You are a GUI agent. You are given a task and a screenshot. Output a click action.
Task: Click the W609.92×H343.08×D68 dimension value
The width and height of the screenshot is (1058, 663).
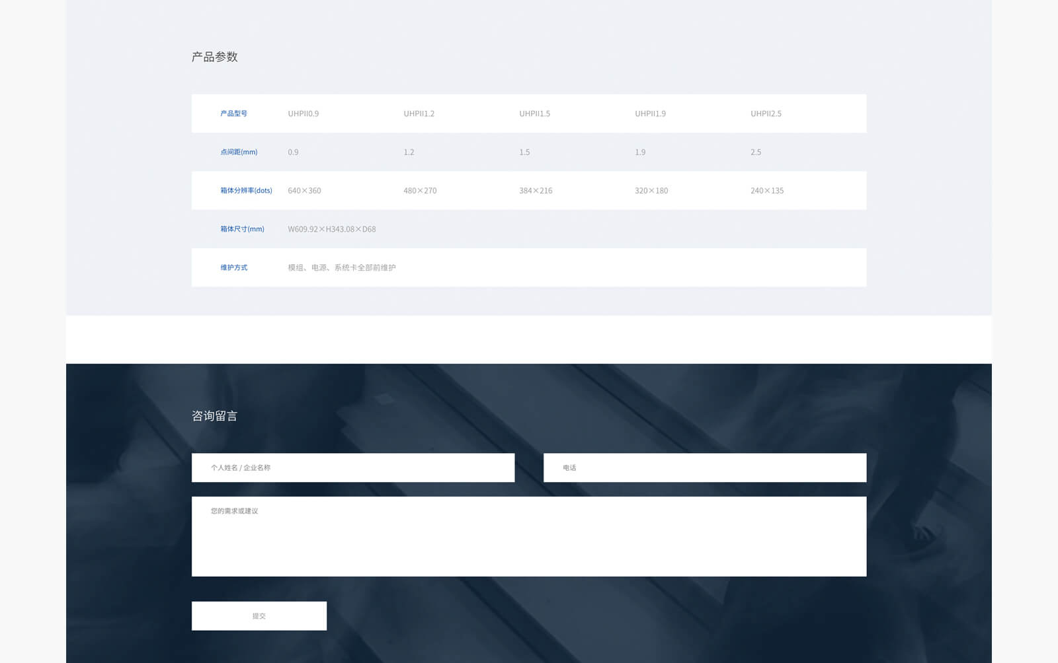(332, 229)
